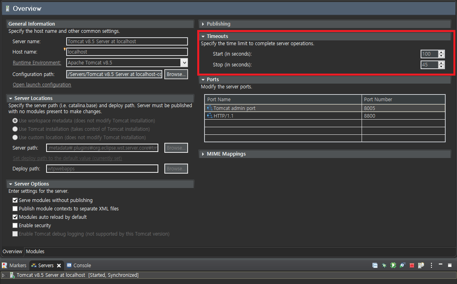Click the Host name input field
This screenshot has width=457, height=284.
tap(127, 52)
